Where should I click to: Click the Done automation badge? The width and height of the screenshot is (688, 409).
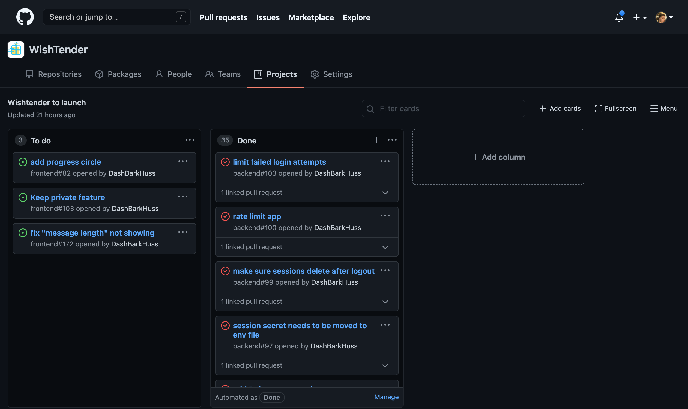[x=272, y=398]
